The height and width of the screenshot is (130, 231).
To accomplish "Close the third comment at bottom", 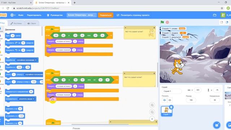I will (x=156, y=122).
